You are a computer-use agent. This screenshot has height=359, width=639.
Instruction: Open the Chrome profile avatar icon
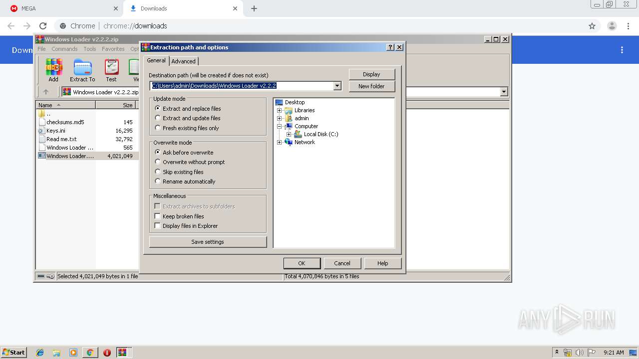tap(612, 26)
